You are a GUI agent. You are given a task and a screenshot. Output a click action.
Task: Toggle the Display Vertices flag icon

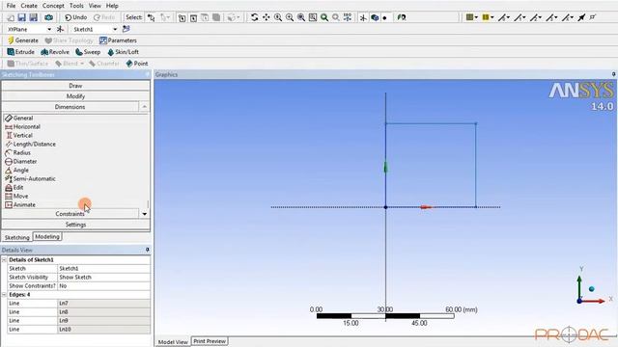(593, 17)
